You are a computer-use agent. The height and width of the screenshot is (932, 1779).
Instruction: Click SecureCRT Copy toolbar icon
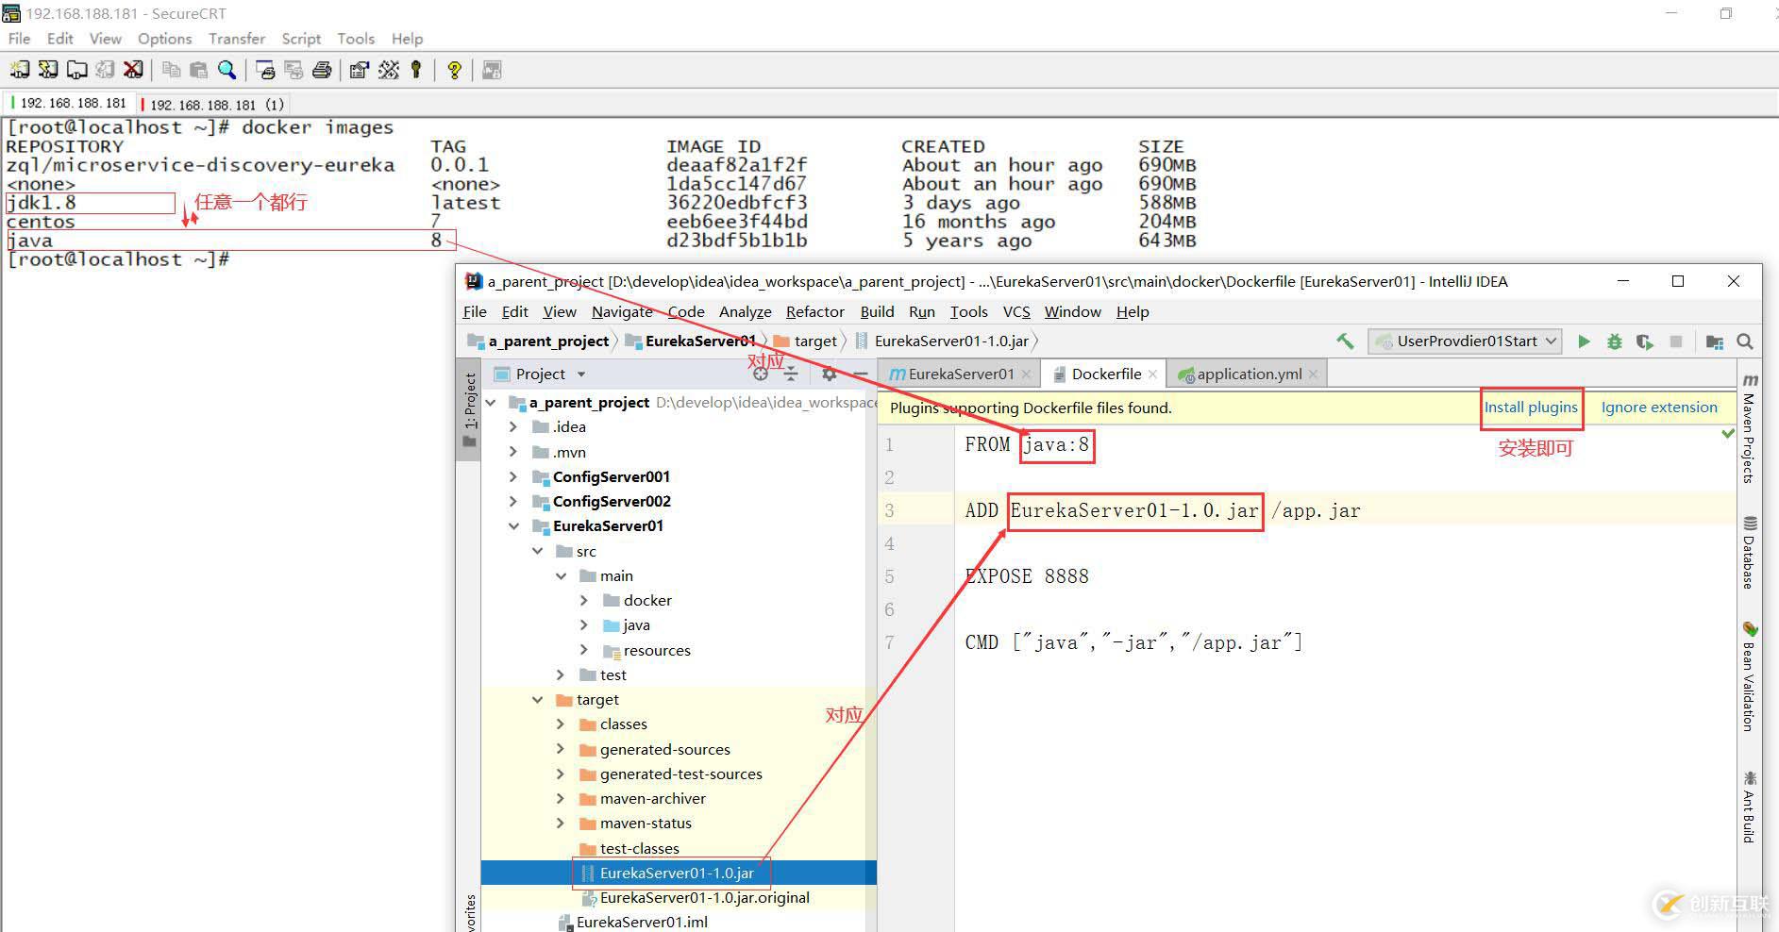point(171,70)
